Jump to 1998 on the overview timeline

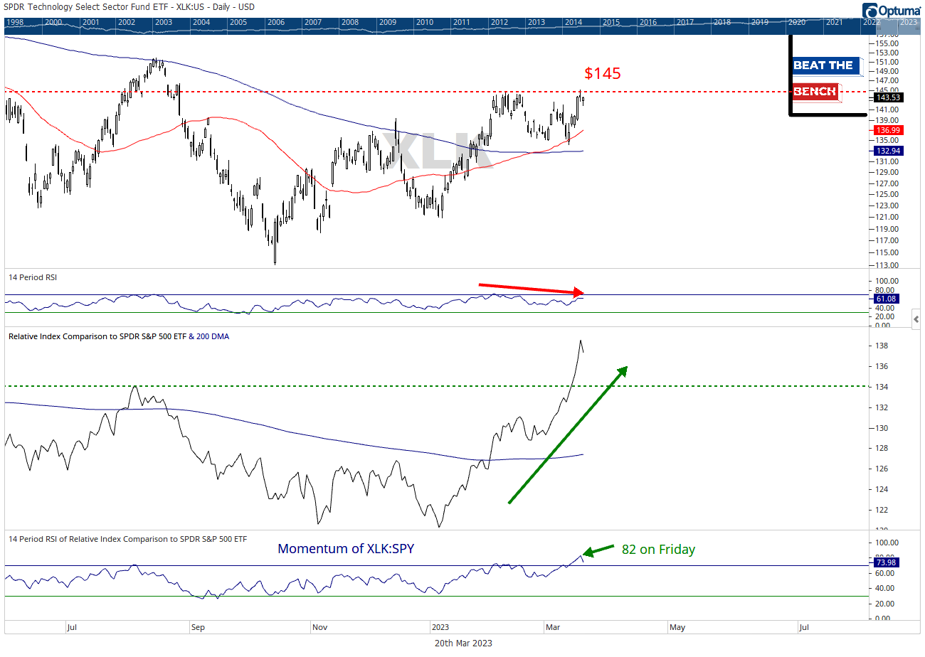(14, 22)
